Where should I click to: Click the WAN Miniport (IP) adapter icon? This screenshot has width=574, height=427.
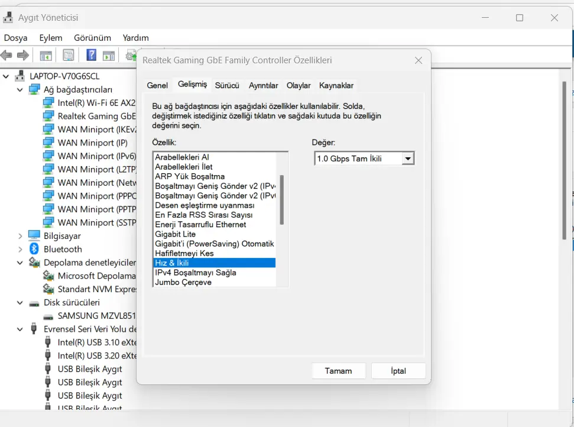pos(48,143)
